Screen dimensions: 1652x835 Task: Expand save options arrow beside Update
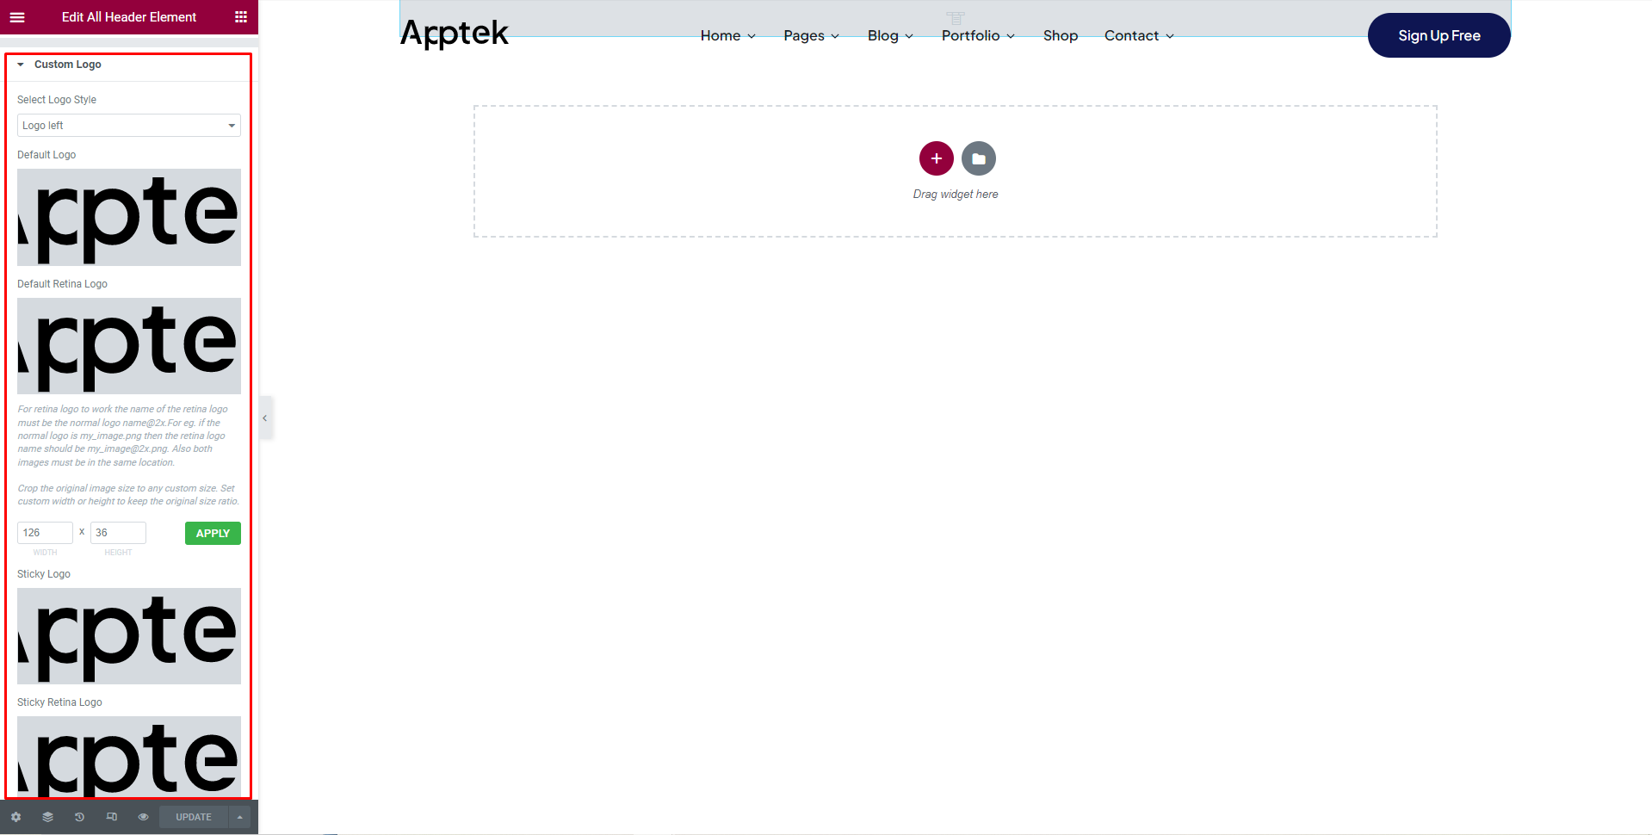(239, 817)
